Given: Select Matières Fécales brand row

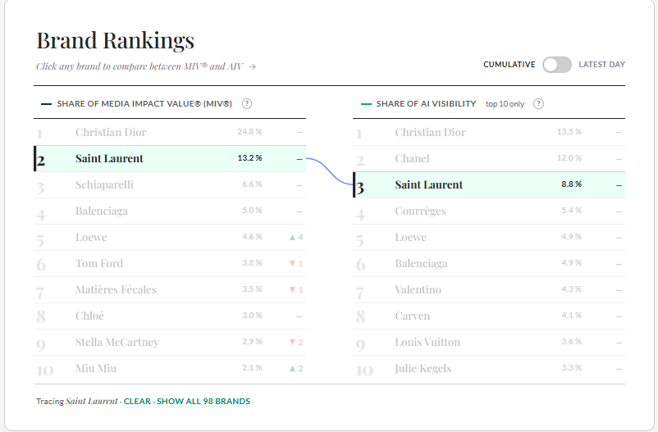Looking at the screenshot, I should click(170, 290).
